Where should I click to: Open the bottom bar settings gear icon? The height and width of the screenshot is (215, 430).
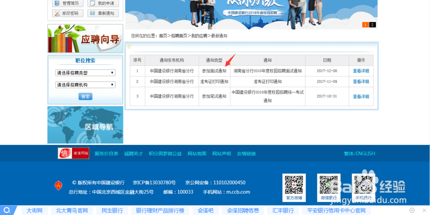point(412,210)
